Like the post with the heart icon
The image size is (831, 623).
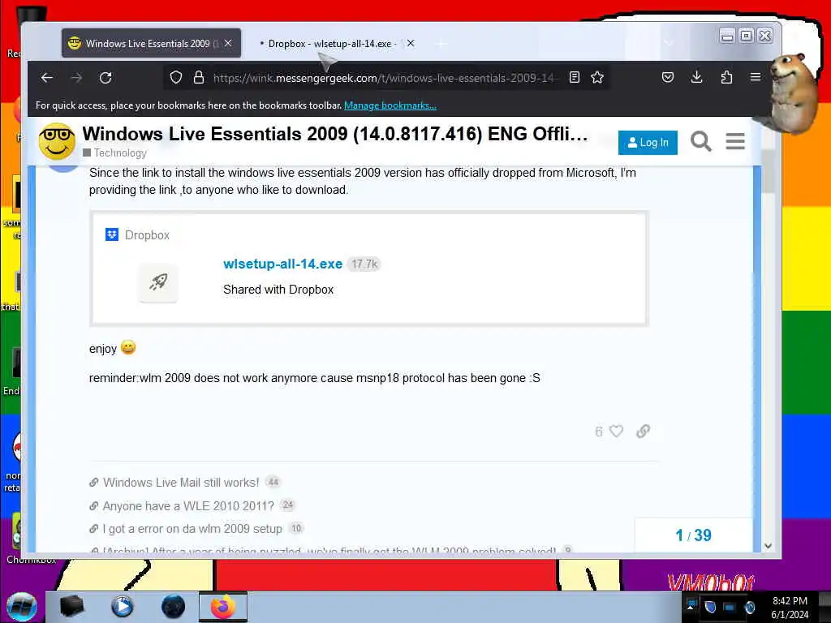[x=617, y=432]
